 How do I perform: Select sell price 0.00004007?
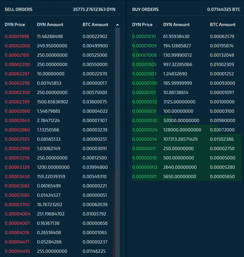(17, 223)
